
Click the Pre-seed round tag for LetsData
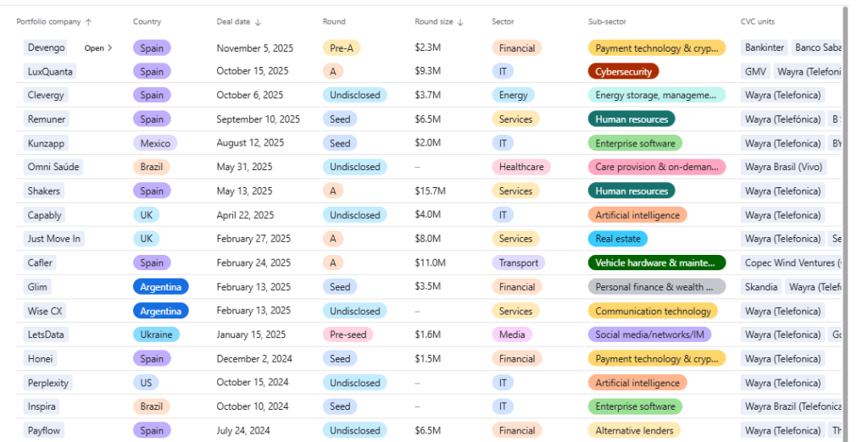pos(348,334)
